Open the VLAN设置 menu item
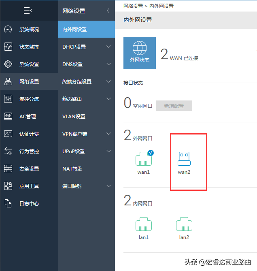Viewport: 257px width, 271px height. click(x=87, y=116)
